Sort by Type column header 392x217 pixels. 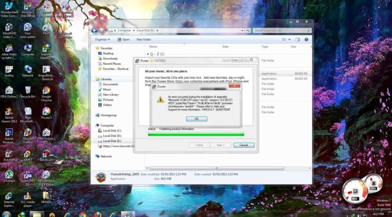point(265,47)
